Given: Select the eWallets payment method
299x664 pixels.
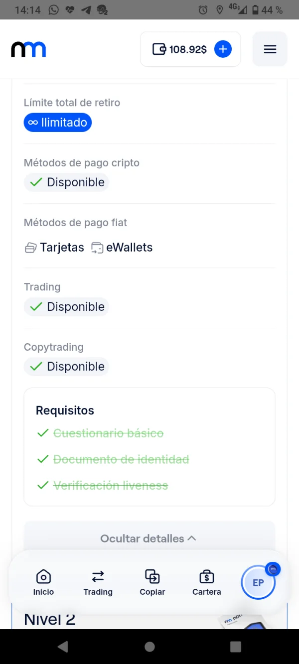Looking at the screenshot, I should 123,248.
